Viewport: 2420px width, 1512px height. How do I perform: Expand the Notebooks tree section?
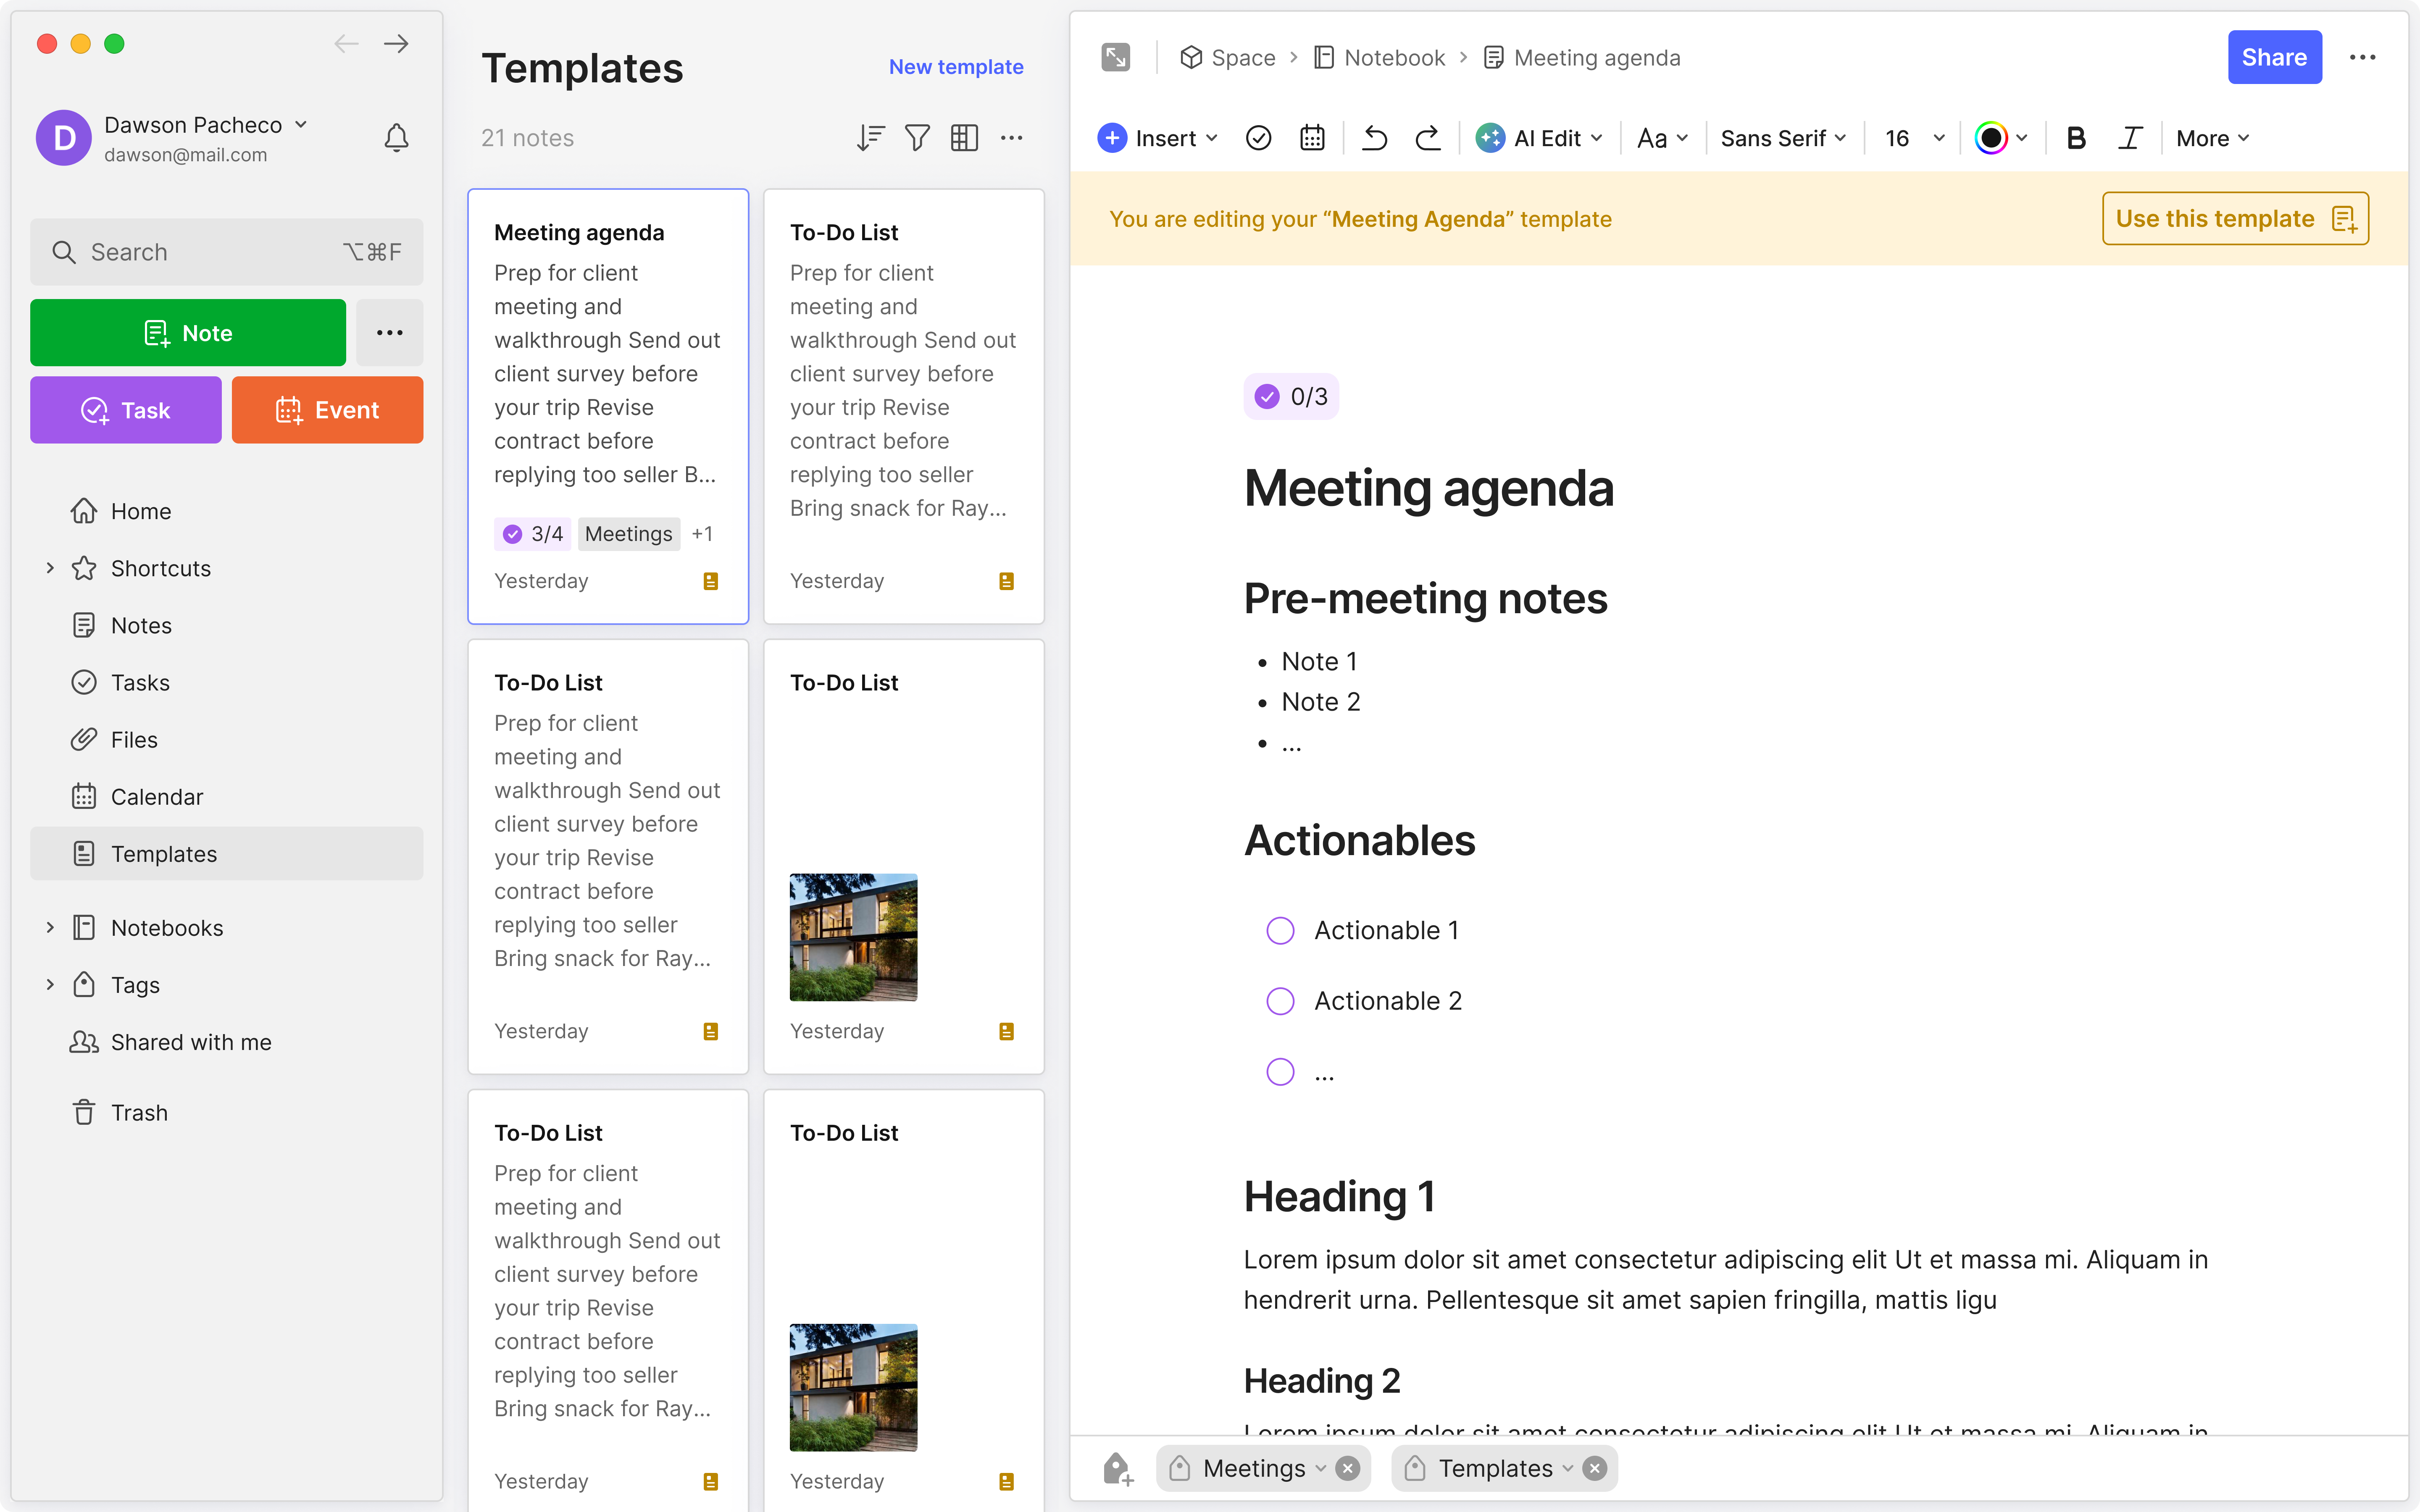[x=50, y=928]
